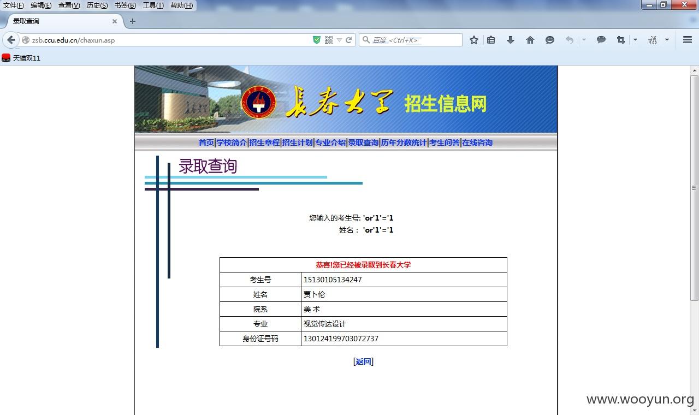Click the green shield security icon
The image size is (699, 415).
(x=317, y=40)
